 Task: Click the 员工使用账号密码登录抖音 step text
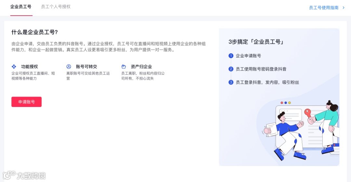click(x=261, y=69)
